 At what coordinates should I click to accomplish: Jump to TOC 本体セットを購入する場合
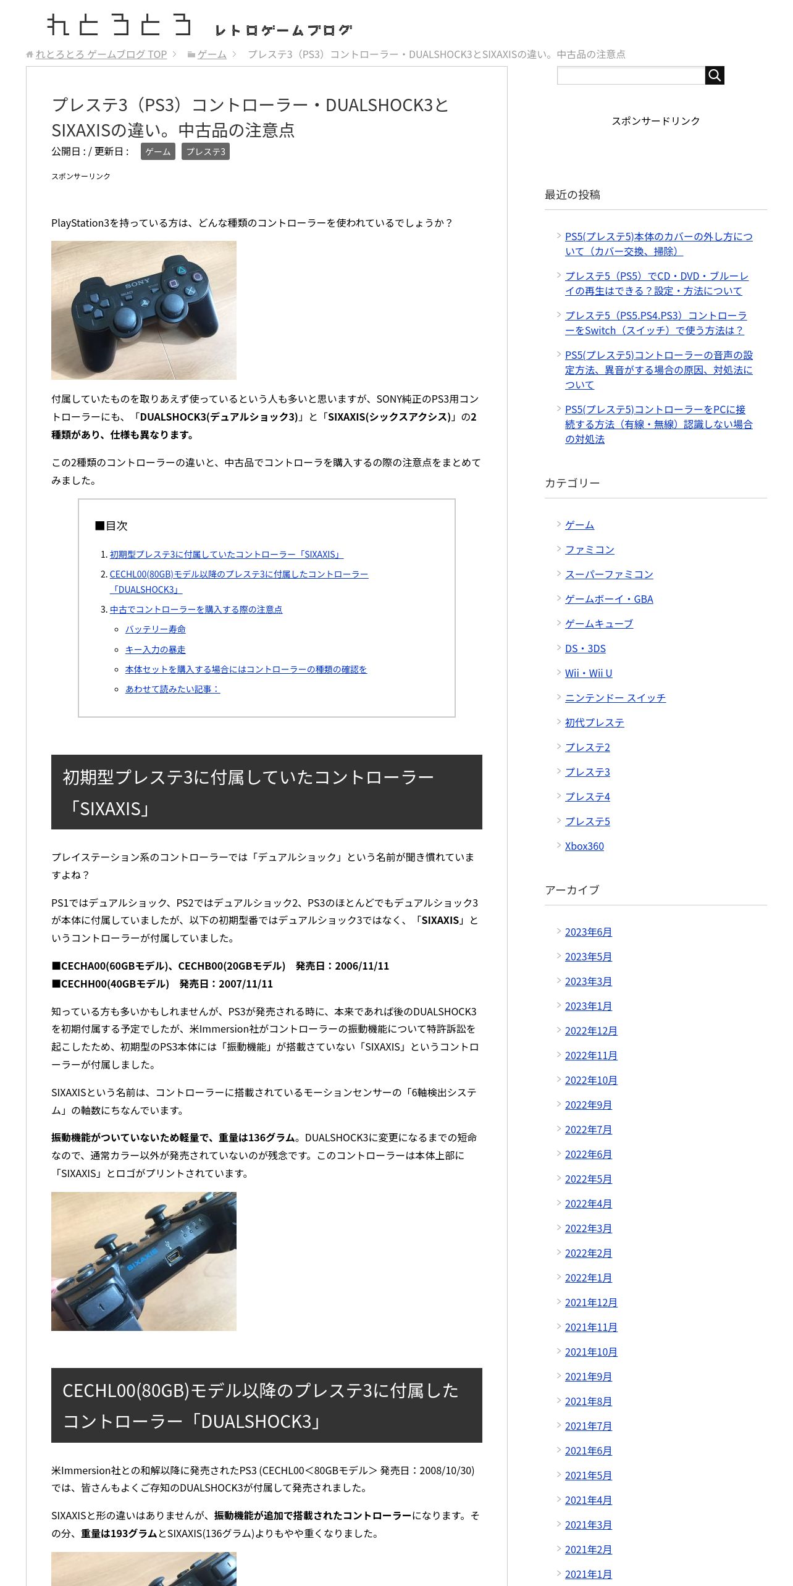pyautogui.click(x=246, y=669)
